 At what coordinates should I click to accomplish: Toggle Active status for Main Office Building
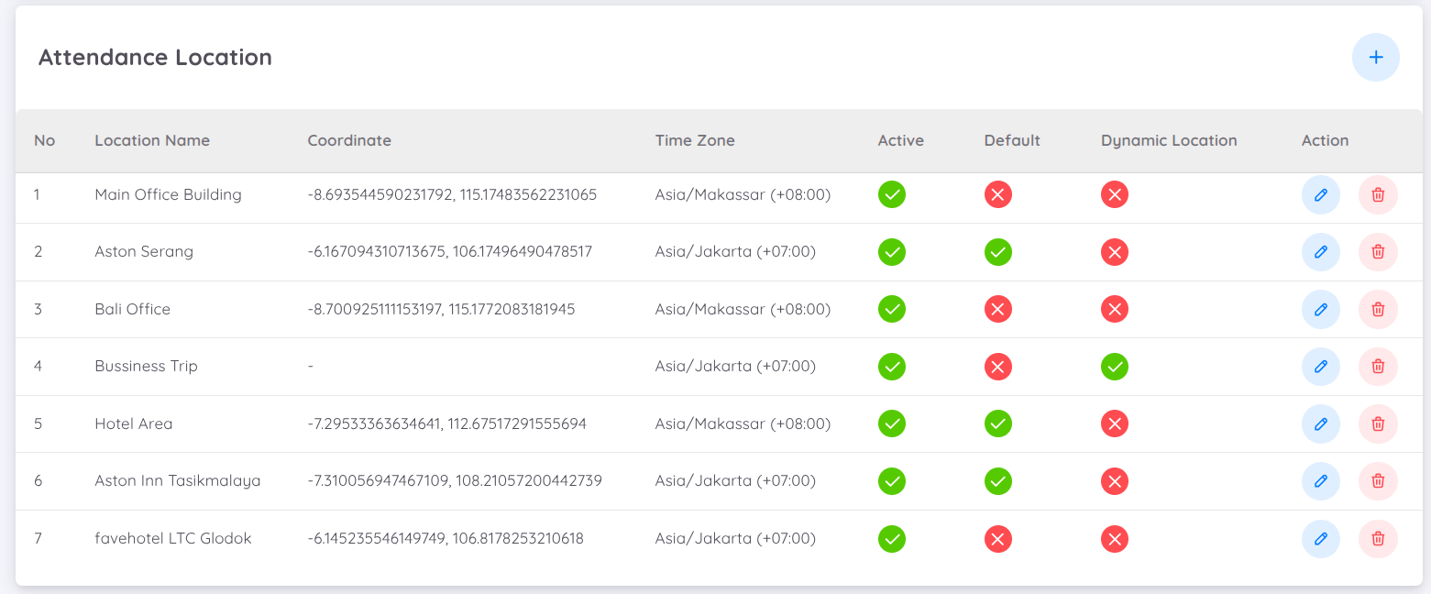tap(891, 194)
